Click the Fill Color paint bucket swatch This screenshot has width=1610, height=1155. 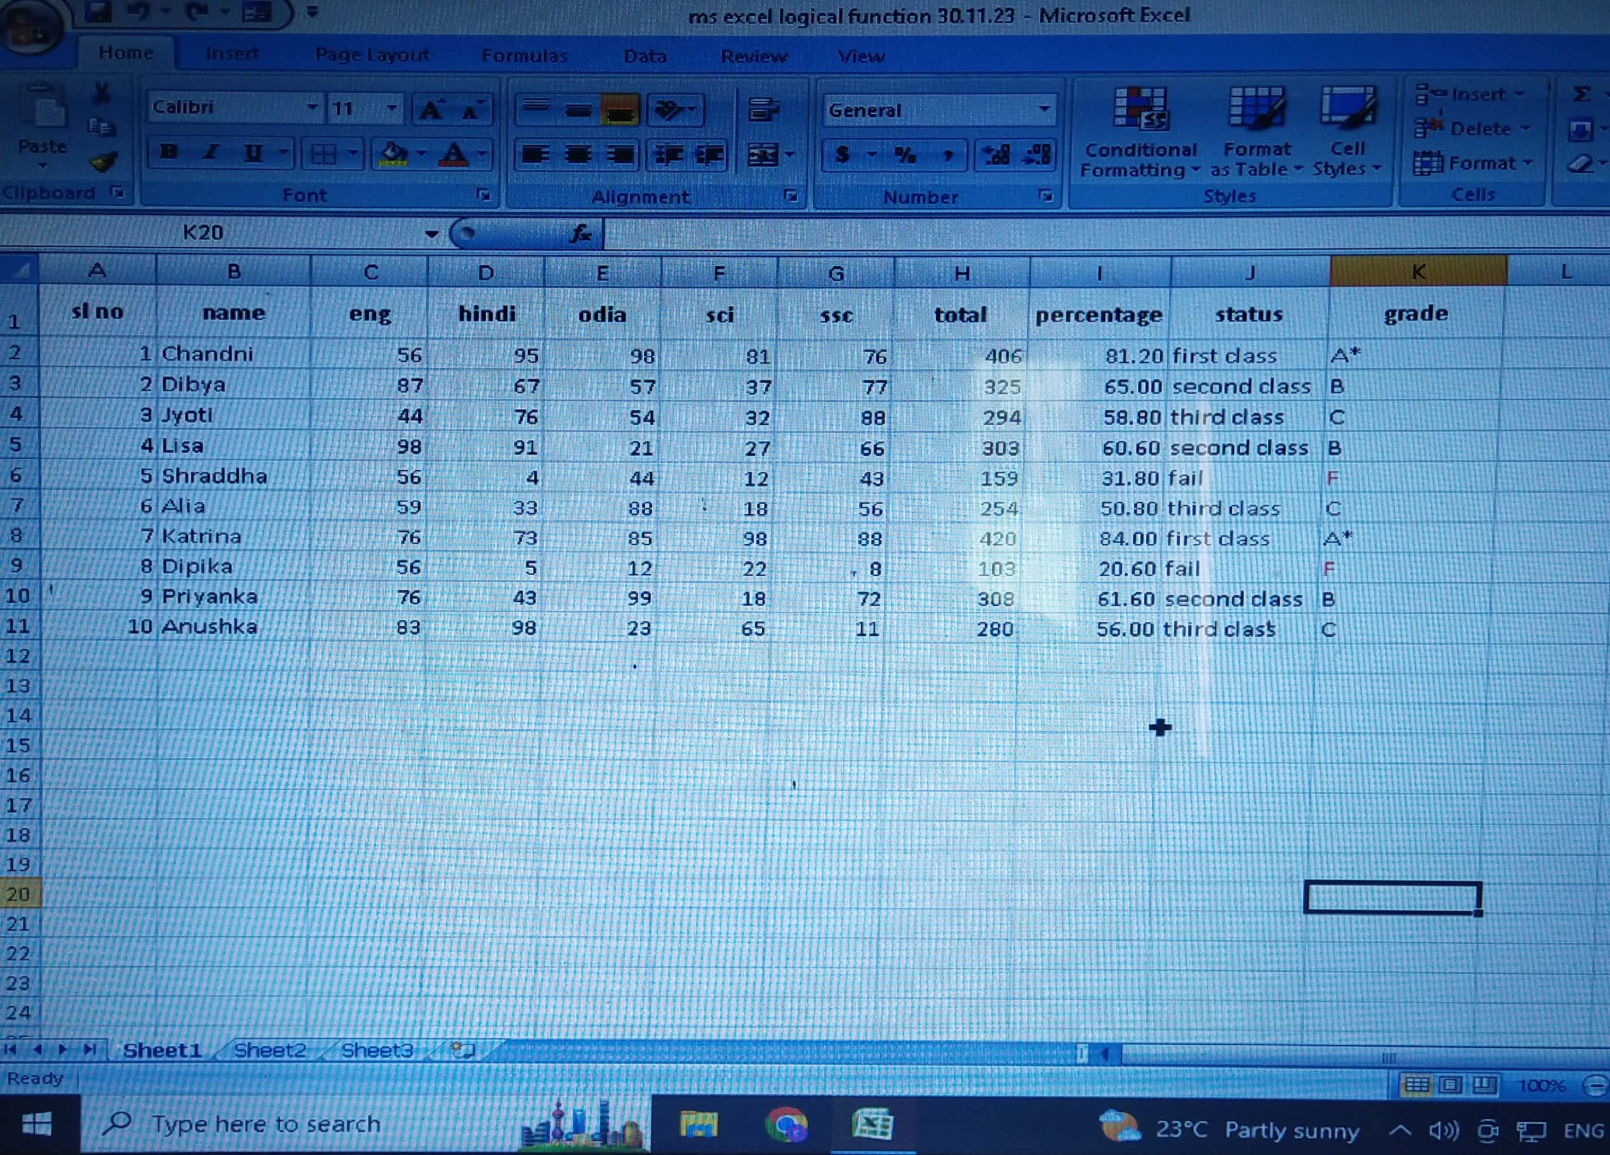[393, 153]
